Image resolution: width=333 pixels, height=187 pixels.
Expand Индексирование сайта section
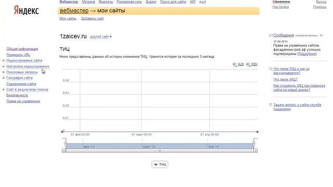click(4, 60)
